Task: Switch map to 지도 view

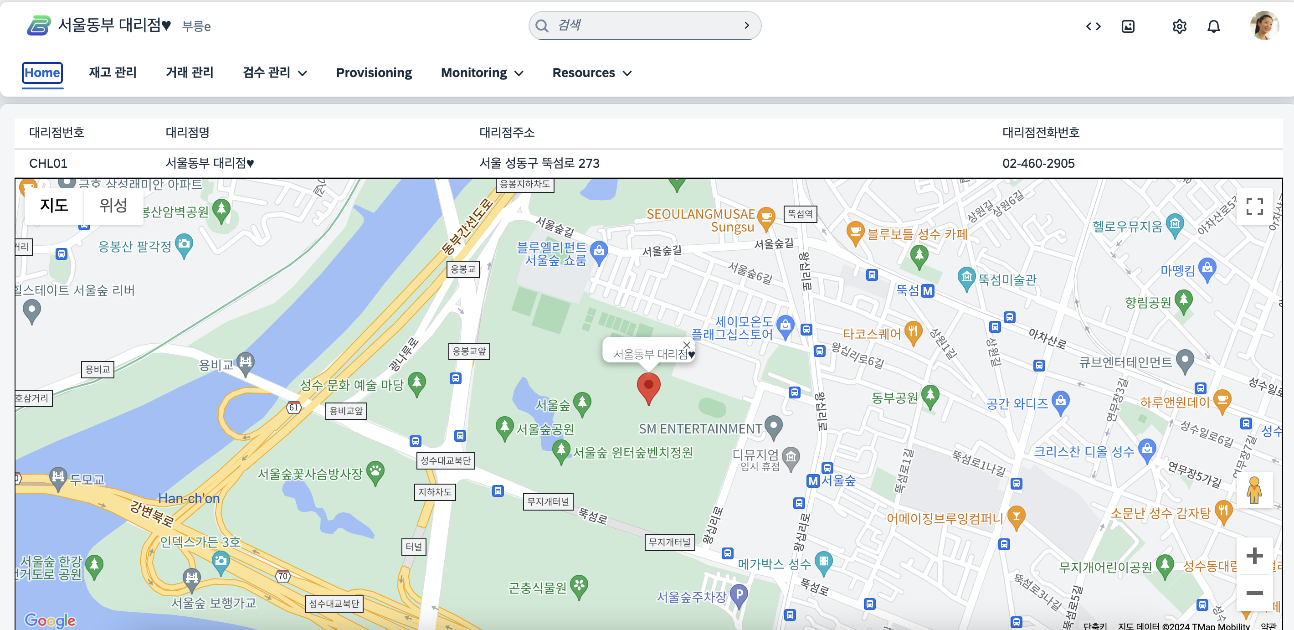Action: point(54,206)
